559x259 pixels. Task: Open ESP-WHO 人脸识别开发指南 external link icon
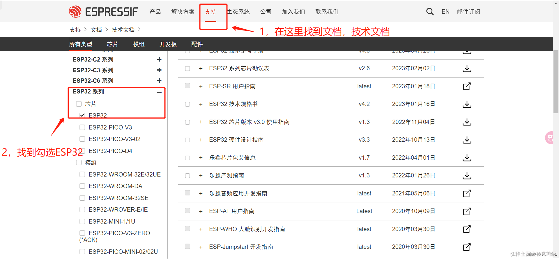pyautogui.click(x=467, y=229)
